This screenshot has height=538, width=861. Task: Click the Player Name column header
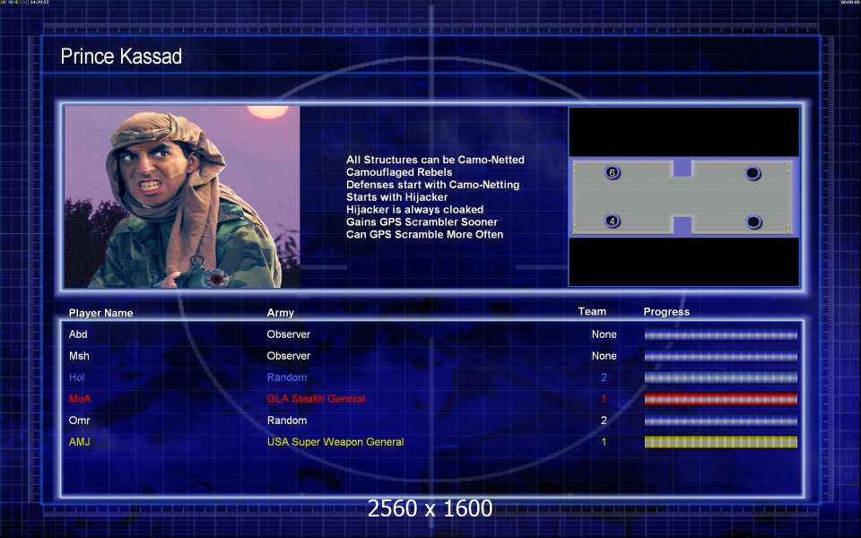[x=101, y=313]
